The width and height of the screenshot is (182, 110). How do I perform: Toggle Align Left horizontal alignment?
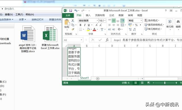point(109,25)
